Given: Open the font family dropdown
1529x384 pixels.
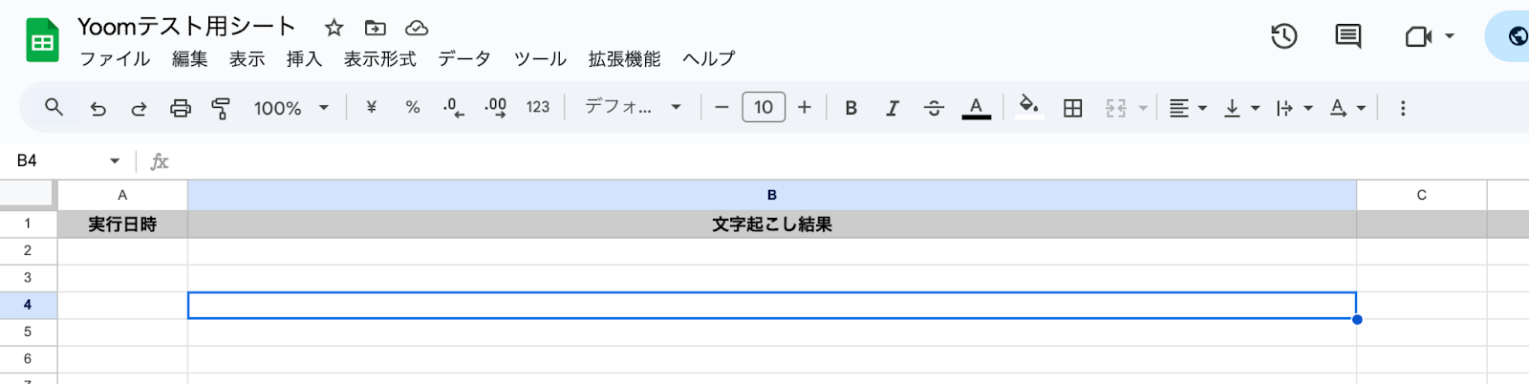Looking at the screenshot, I should click(633, 108).
